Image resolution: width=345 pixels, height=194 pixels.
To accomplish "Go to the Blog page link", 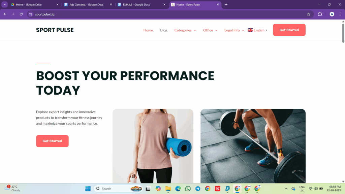I will (x=164, y=30).
